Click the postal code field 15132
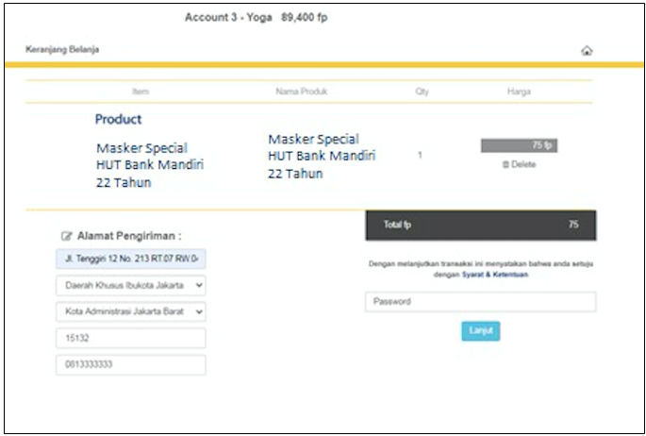This screenshot has height=436, width=646. pyautogui.click(x=131, y=339)
